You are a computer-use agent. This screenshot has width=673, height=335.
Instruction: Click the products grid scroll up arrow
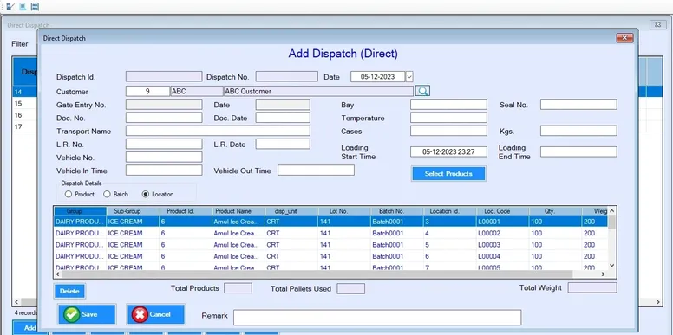click(x=612, y=210)
